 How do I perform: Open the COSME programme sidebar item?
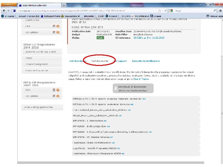coord(42,58)
